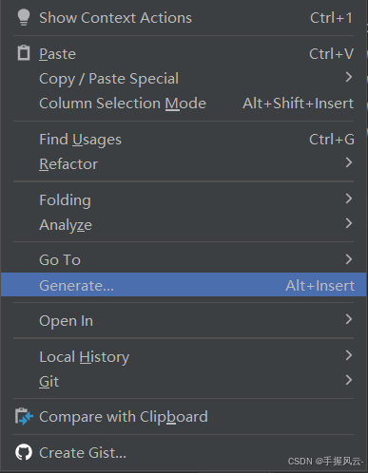
Task: Click the Compare with Clipboard icon
Action: tap(24, 416)
